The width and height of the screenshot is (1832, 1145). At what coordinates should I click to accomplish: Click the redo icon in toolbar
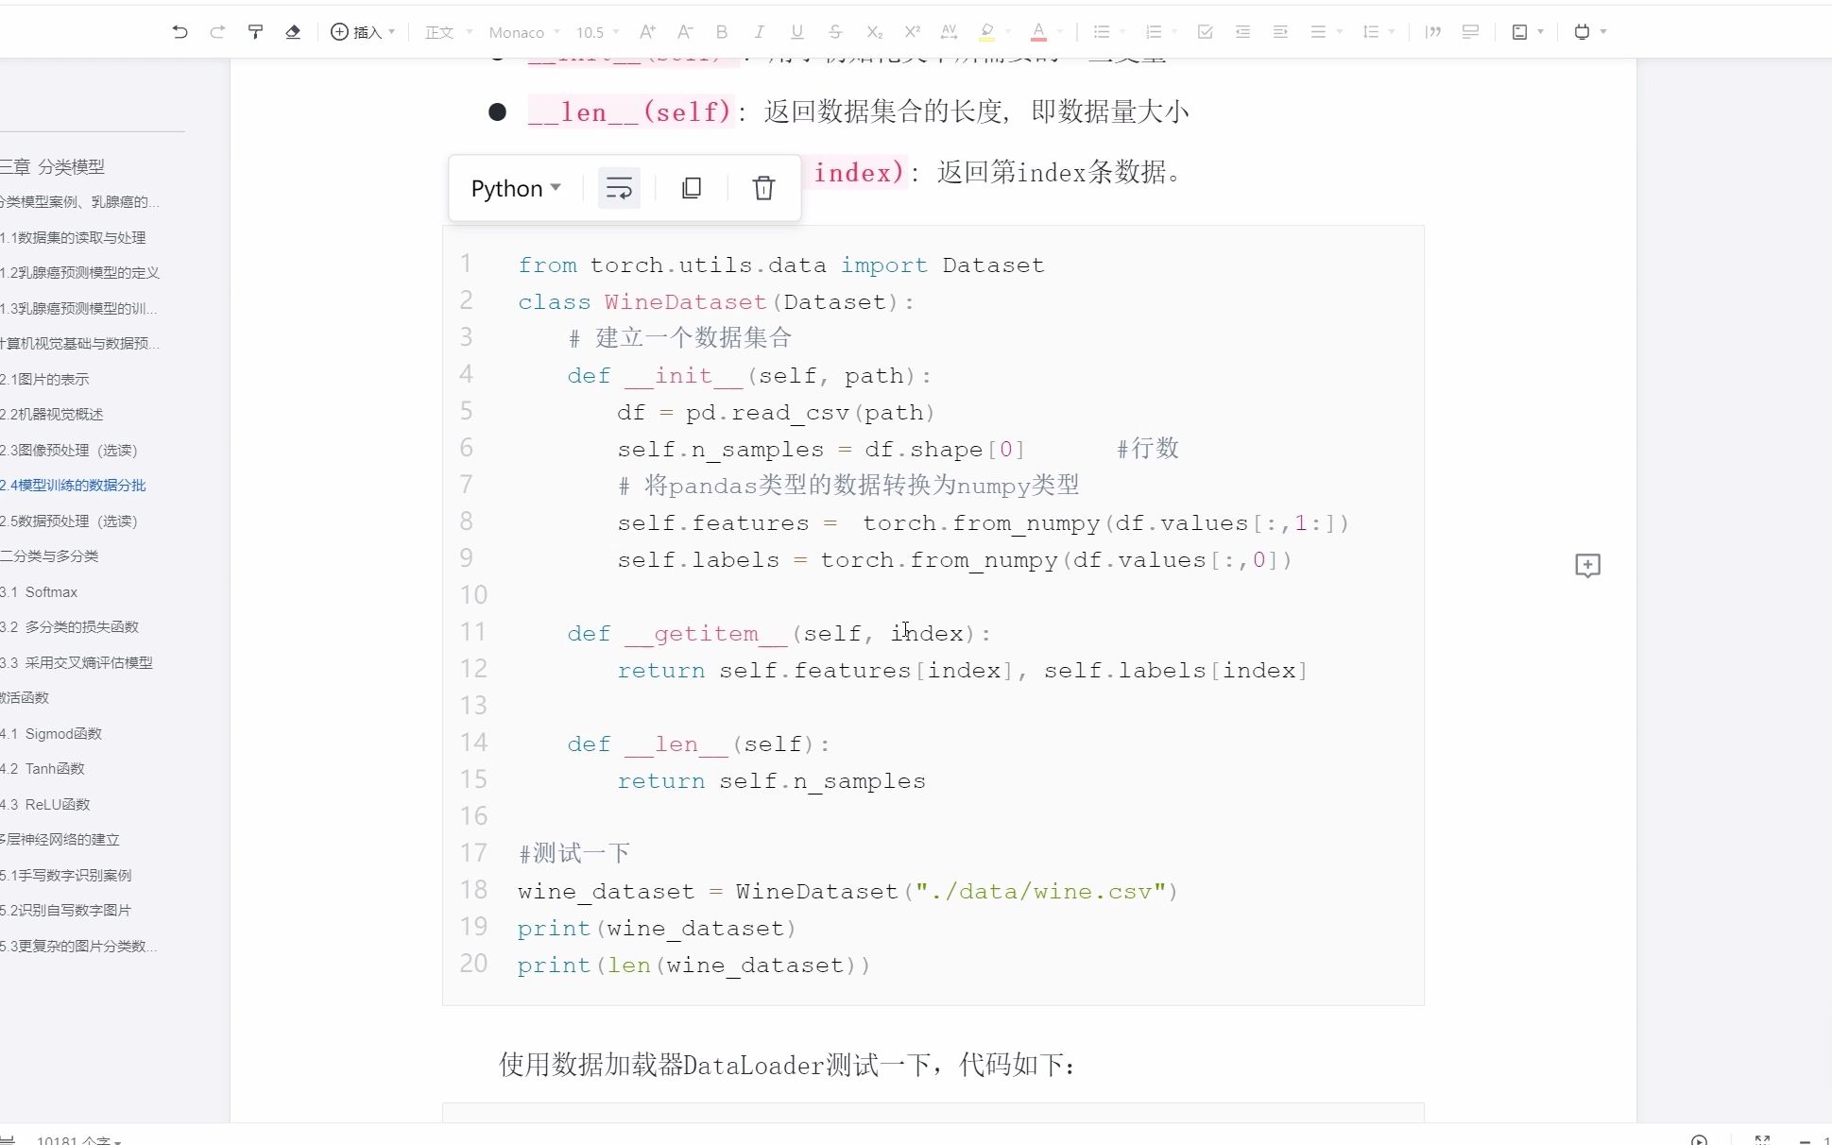pos(216,32)
